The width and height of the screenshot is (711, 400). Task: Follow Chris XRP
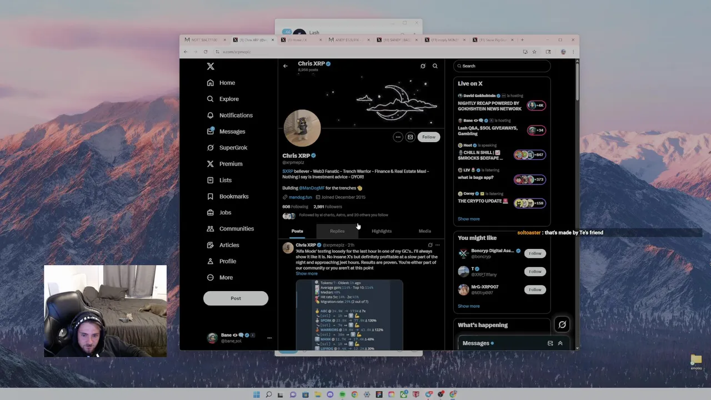point(428,137)
